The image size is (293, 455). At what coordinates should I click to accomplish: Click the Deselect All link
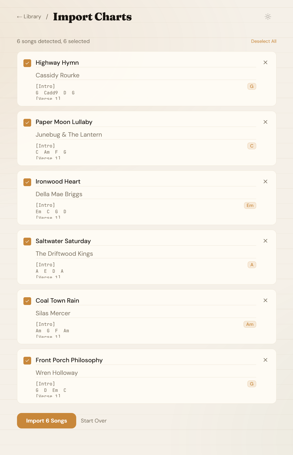tap(263, 41)
